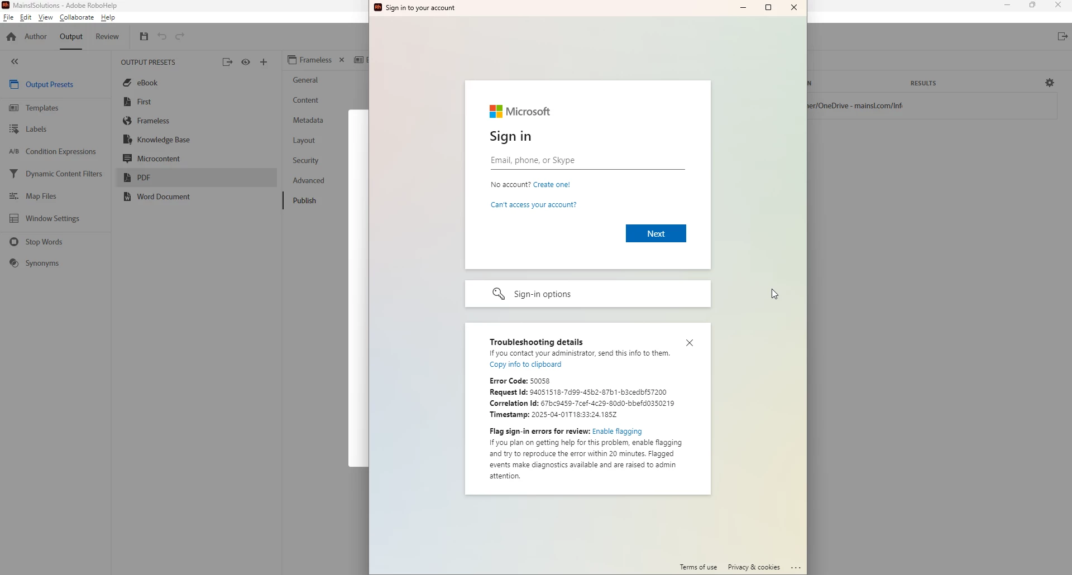Maximize the Sign in to your account window
This screenshot has width=1072, height=575.
click(769, 8)
